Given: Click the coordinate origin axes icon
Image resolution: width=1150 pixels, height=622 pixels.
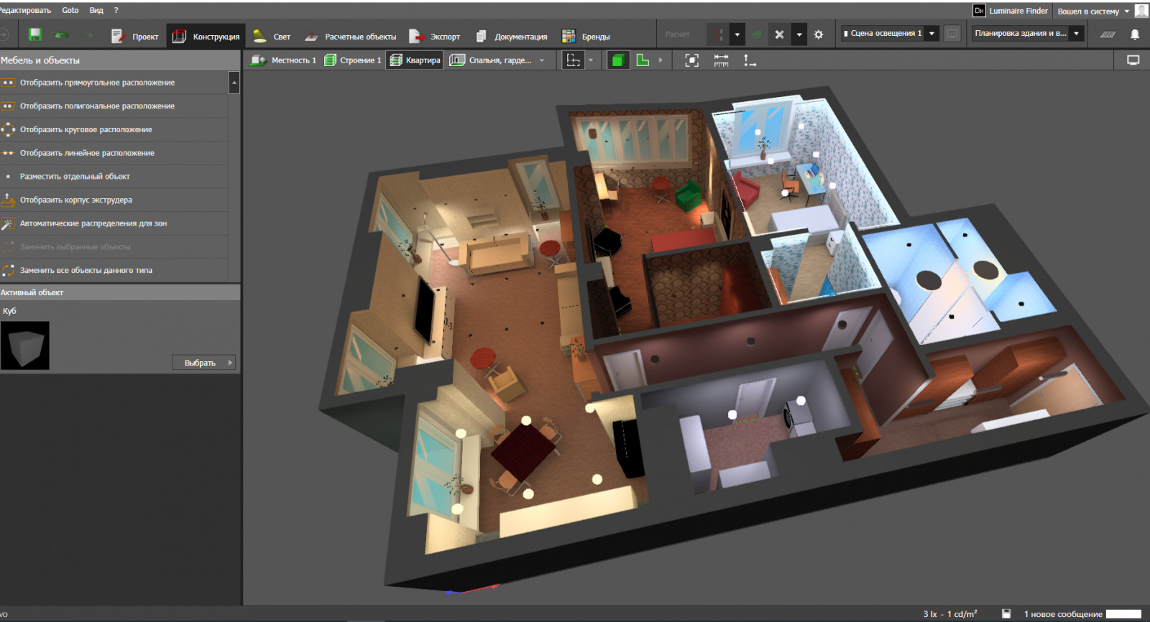Looking at the screenshot, I should 750,60.
